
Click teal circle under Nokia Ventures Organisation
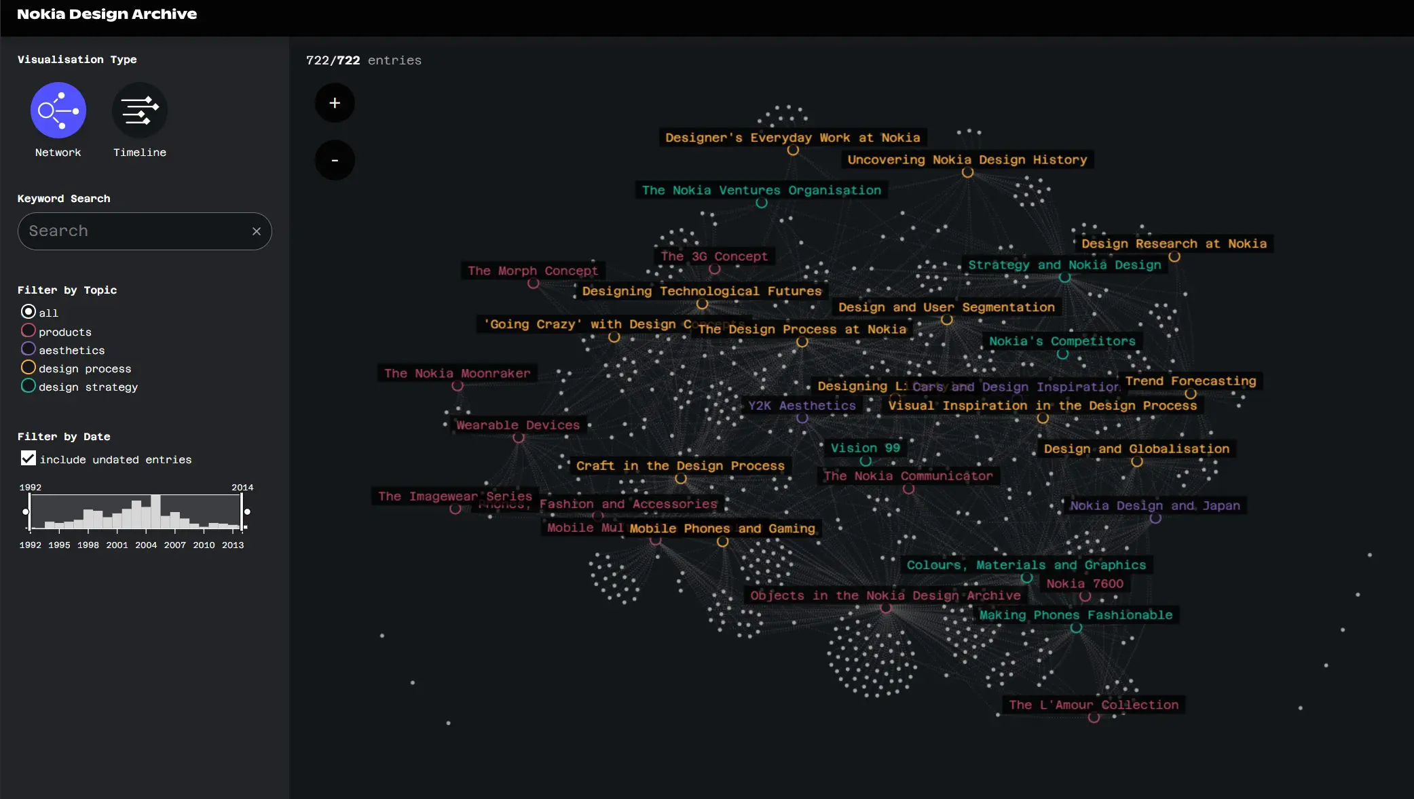(x=762, y=203)
